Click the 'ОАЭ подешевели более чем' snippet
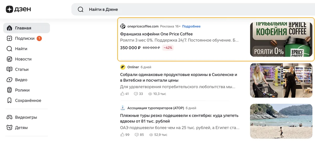Viewport: 315px width, 141px height. [x=180, y=128]
